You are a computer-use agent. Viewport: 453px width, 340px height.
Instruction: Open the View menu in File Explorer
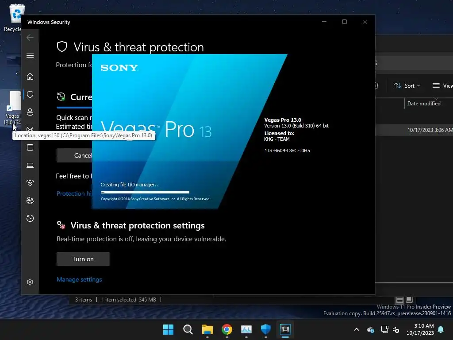442,86
